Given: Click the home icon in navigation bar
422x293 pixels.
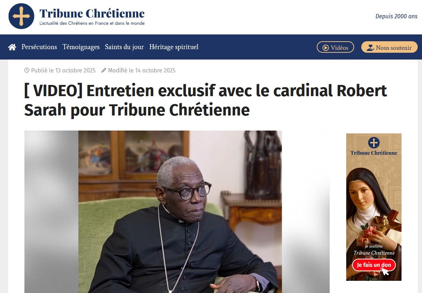Looking at the screenshot, I should [12, 47].
